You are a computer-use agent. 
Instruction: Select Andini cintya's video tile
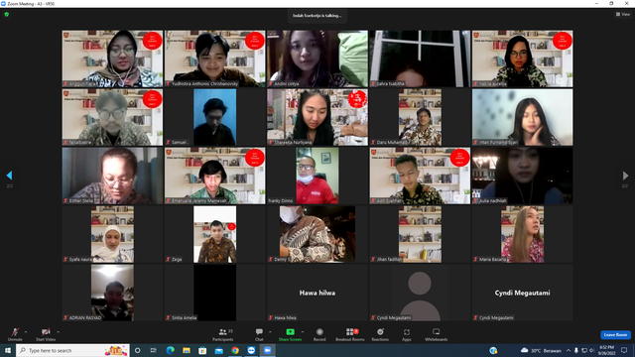point(317,59)
